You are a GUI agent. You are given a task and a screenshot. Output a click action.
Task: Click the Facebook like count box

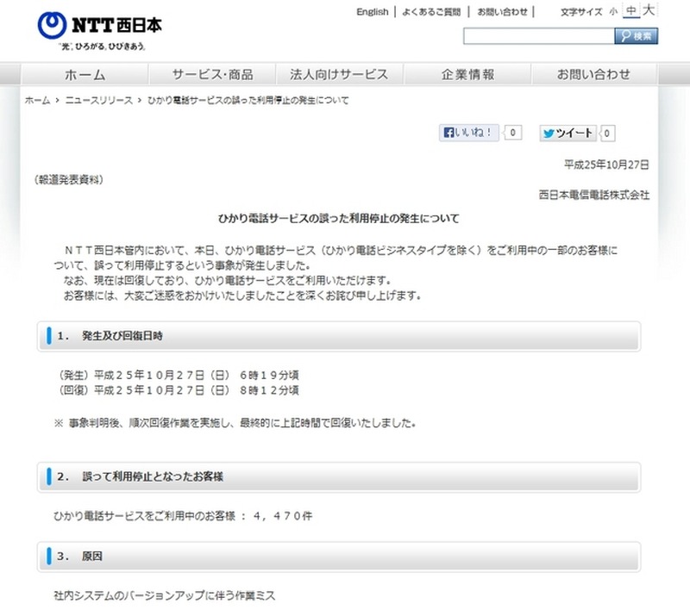[513, 133]
